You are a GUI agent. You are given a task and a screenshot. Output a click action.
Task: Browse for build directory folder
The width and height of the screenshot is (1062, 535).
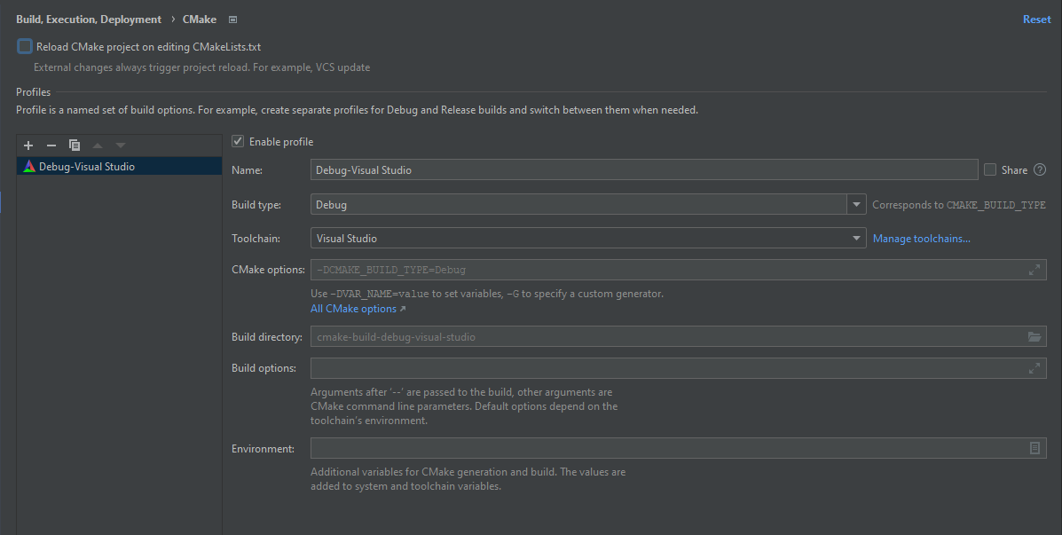(1034, 337)
